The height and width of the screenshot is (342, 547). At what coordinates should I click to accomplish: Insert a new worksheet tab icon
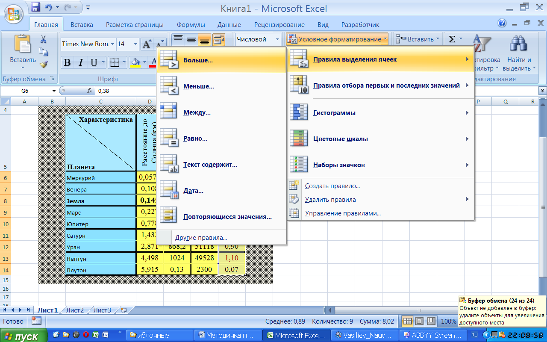tap(124, 310)
